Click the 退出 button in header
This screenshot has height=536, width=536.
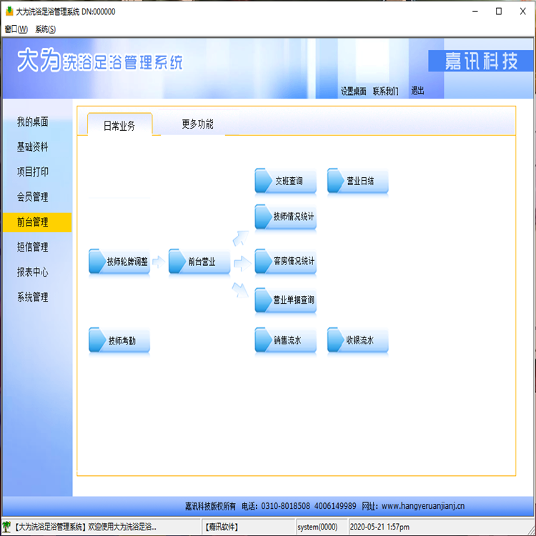coord(417,91)
